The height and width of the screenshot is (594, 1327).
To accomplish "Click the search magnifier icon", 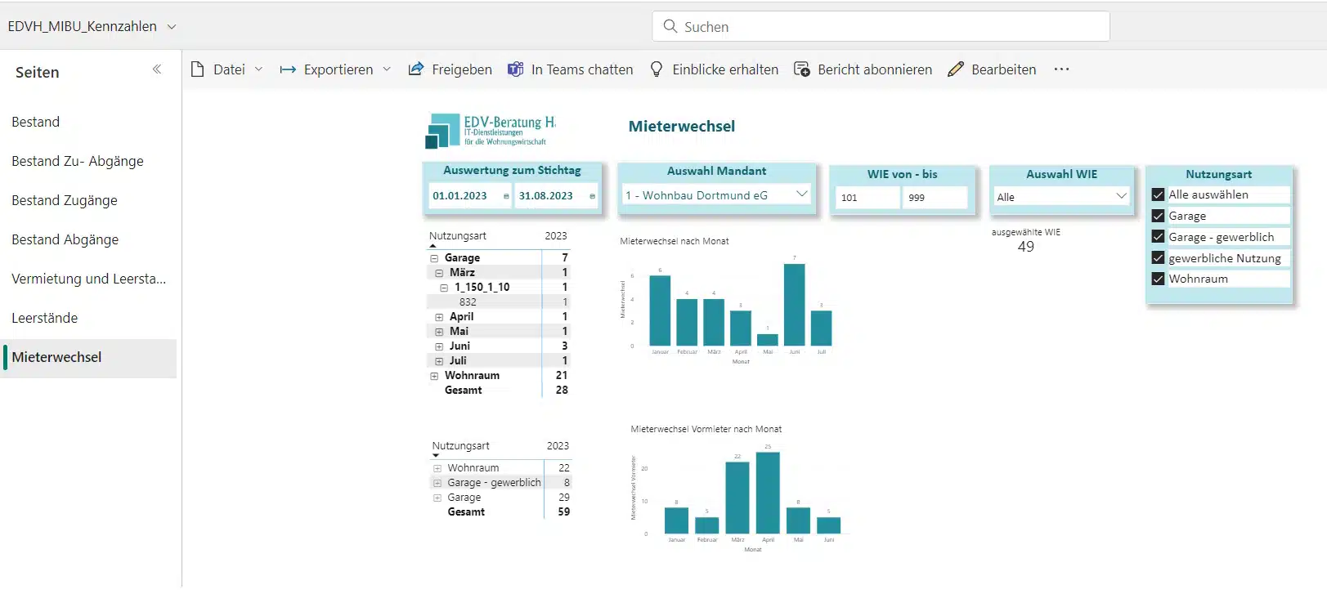I will pyautogui.click(x=670, y=26).
